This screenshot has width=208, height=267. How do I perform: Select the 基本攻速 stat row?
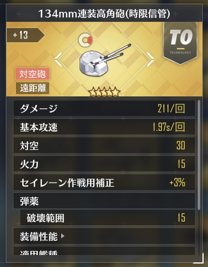(104, 127)
